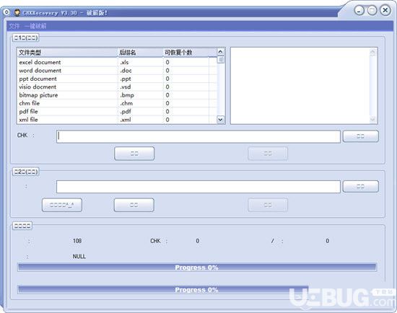Focus the CHK path input field
This screenshot has height=313, width=397.
198,136
